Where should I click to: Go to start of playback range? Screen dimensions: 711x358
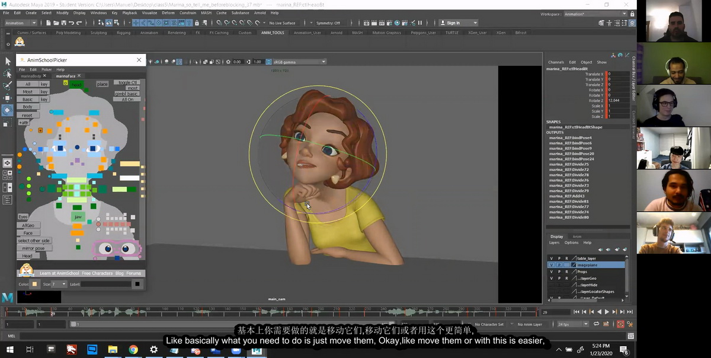(577, 312)
